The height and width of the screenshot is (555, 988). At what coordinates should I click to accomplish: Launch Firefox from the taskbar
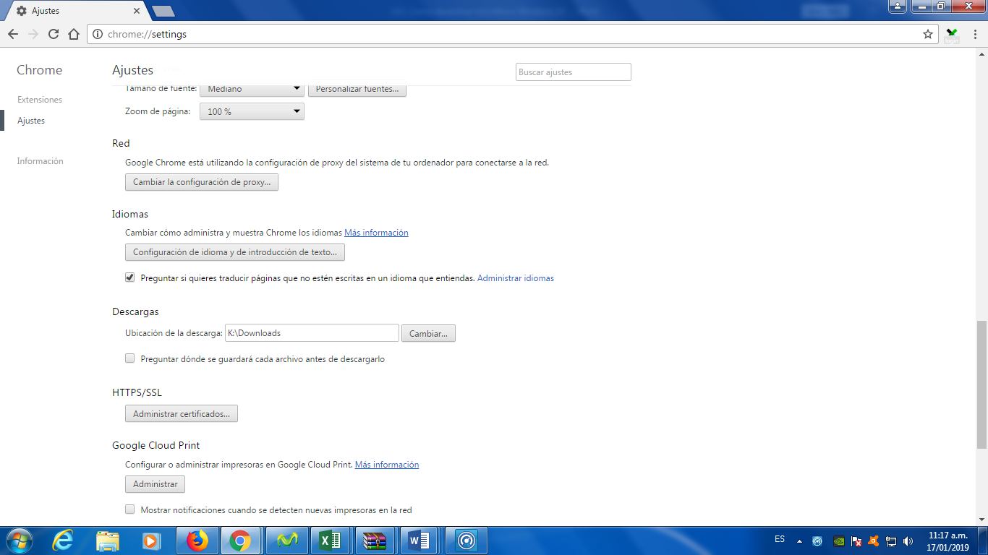click(196, 541)
